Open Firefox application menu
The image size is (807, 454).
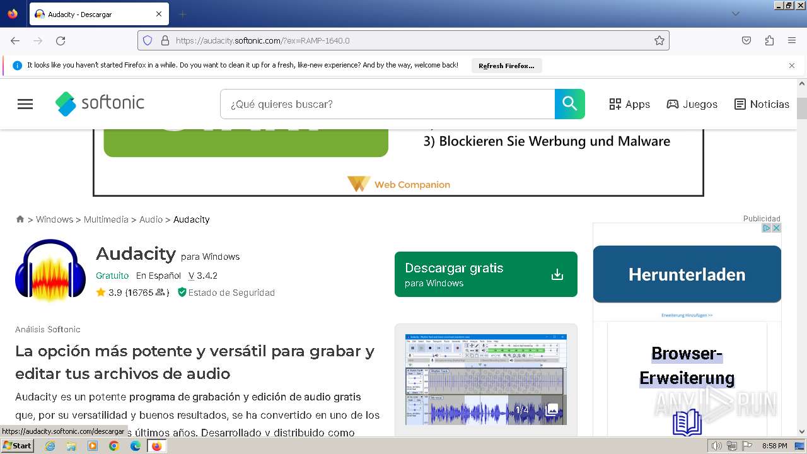tap(792, 40)
